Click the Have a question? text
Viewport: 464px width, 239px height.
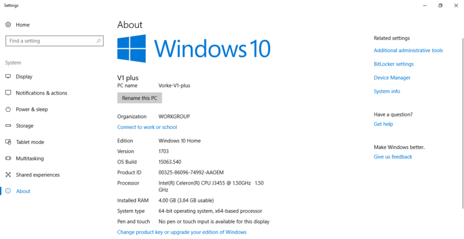point(393,114)
